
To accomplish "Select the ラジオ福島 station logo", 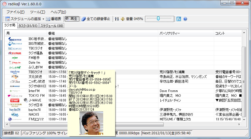I will click(x=15, y=53).
